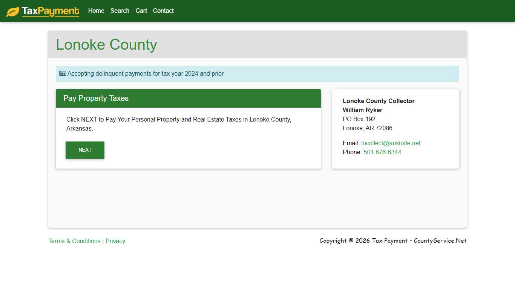Viewport: 515px width, 289px height.
Task: Email the collector at locollect@aristotle.net
Action: pos(391,143)
